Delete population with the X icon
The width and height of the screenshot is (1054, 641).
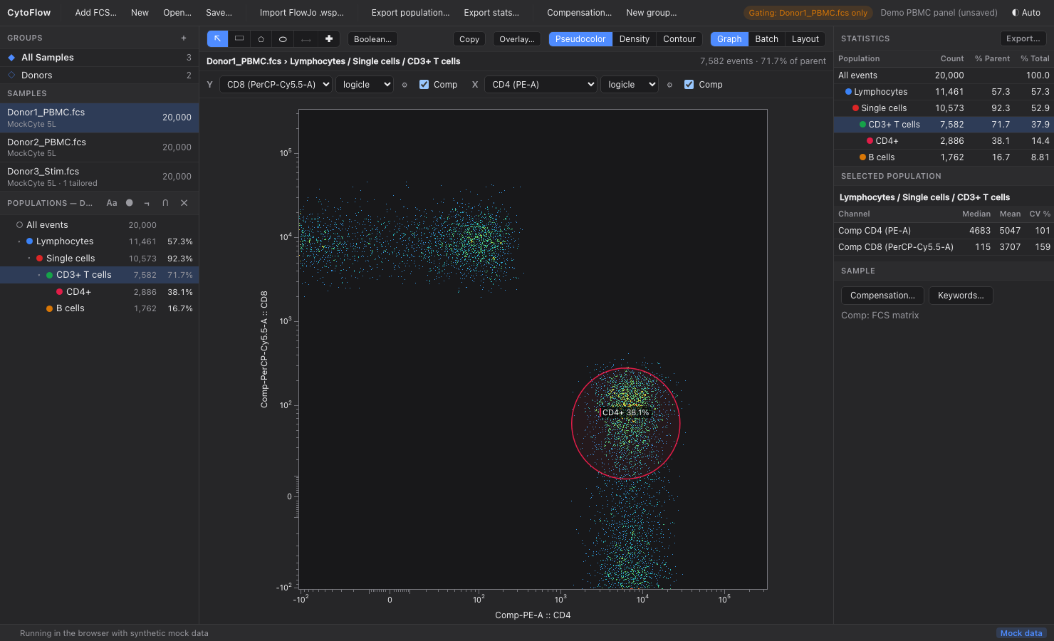(x=184, y=203)
